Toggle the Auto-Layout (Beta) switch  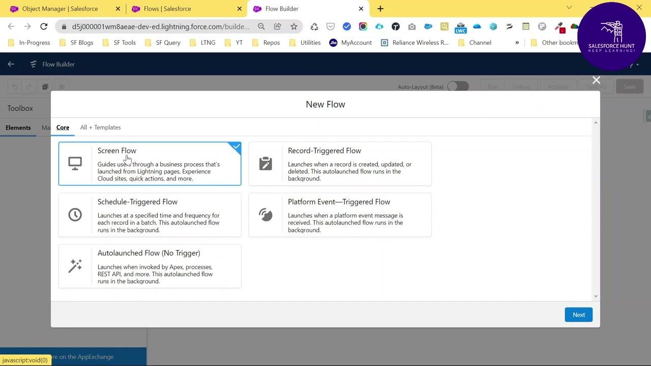pos(458,86)
